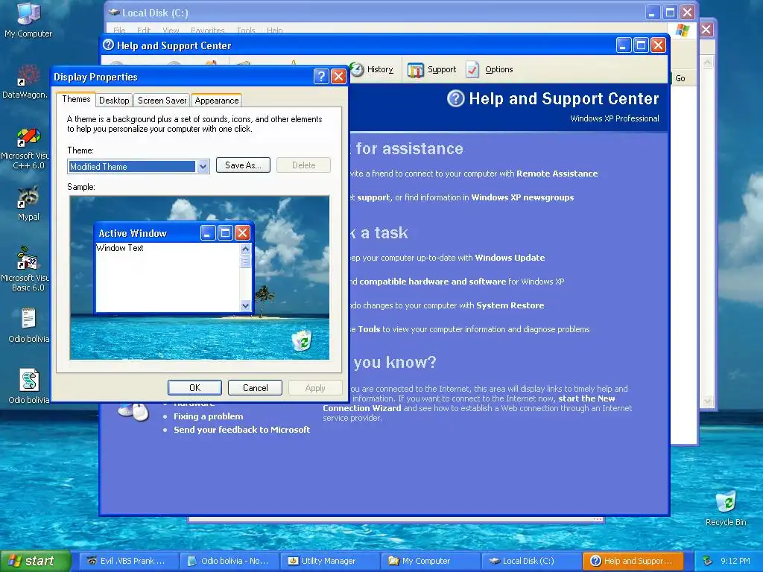The height and width of the screenshot is (572, 763).
Task: Click OK in Display Properties
Action: pyautogui.click(x=194, y=387)
